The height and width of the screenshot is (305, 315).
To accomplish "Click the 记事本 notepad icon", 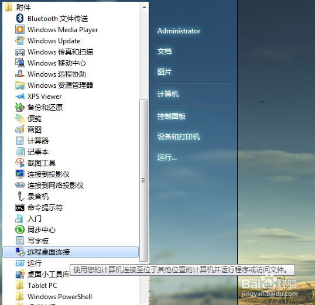I will 20,152.
